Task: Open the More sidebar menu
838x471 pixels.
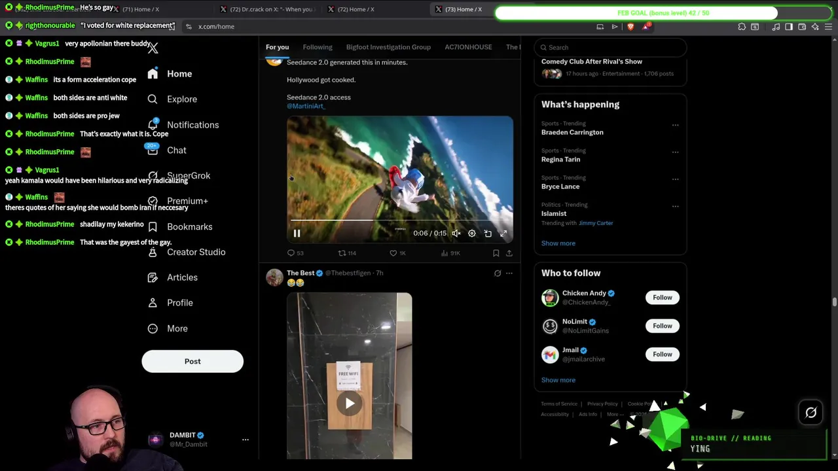Action: tap(168, 328)
